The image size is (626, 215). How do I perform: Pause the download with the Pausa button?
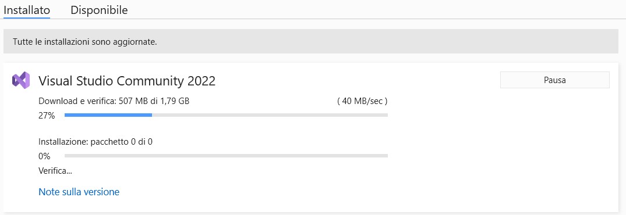[554, 80]
